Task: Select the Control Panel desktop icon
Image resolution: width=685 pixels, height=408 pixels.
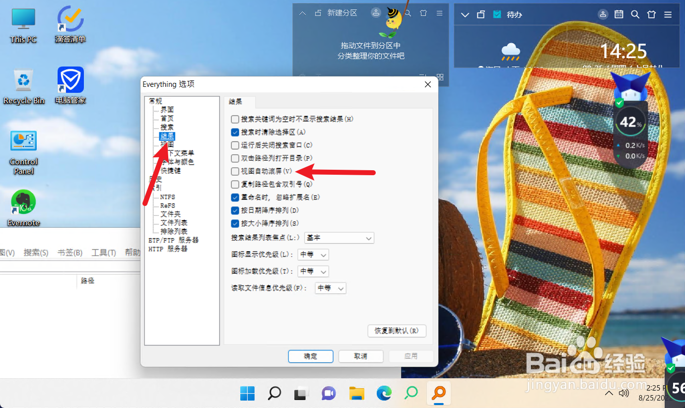Action: pyautogui.click(x=23, y=152)
